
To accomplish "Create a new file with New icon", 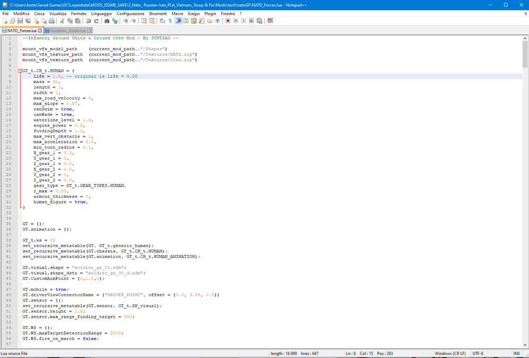I will [x=5, y=21].
